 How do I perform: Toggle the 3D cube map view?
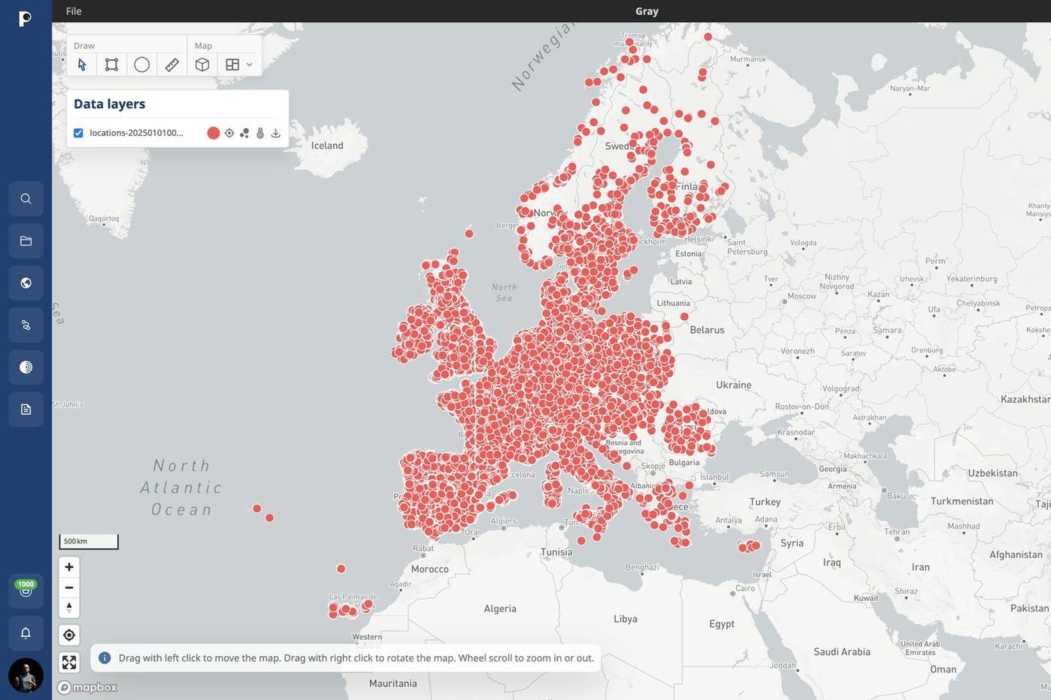pyautogui.click(x=203, y=65)
